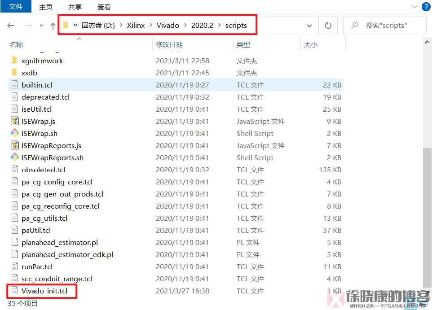The image size is (432, 310).
Task: Navigate to 固态盘 (D:) in address bar
Action: pyautogui.click(x=98, y=25)
